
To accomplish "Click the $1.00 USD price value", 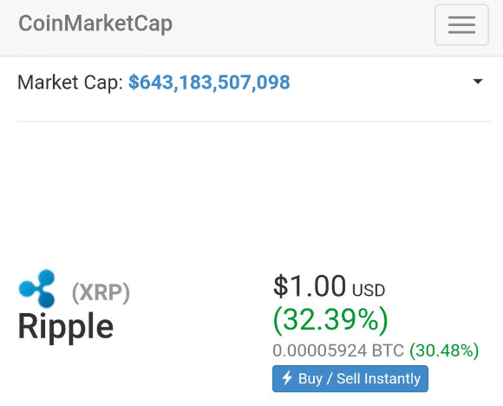I will [x=310, y=285].
